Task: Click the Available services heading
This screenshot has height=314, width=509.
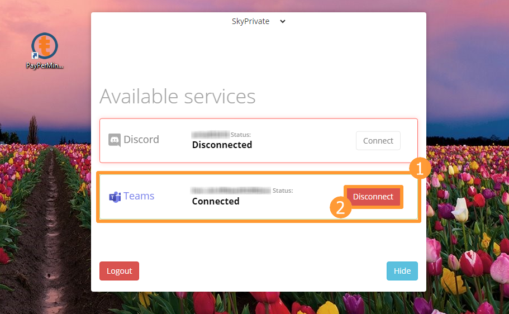Action: coord(178,97)
